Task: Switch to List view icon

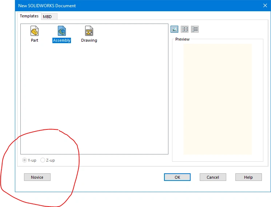Action: tap(184, 29)
